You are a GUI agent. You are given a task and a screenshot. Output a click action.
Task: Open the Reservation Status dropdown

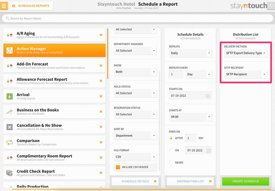click(135, 114)
